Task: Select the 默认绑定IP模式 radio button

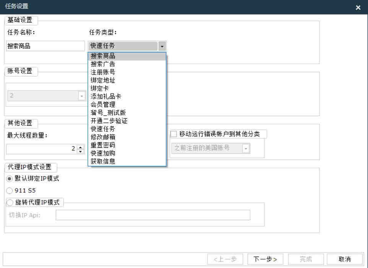Action: tap(10, 179)
